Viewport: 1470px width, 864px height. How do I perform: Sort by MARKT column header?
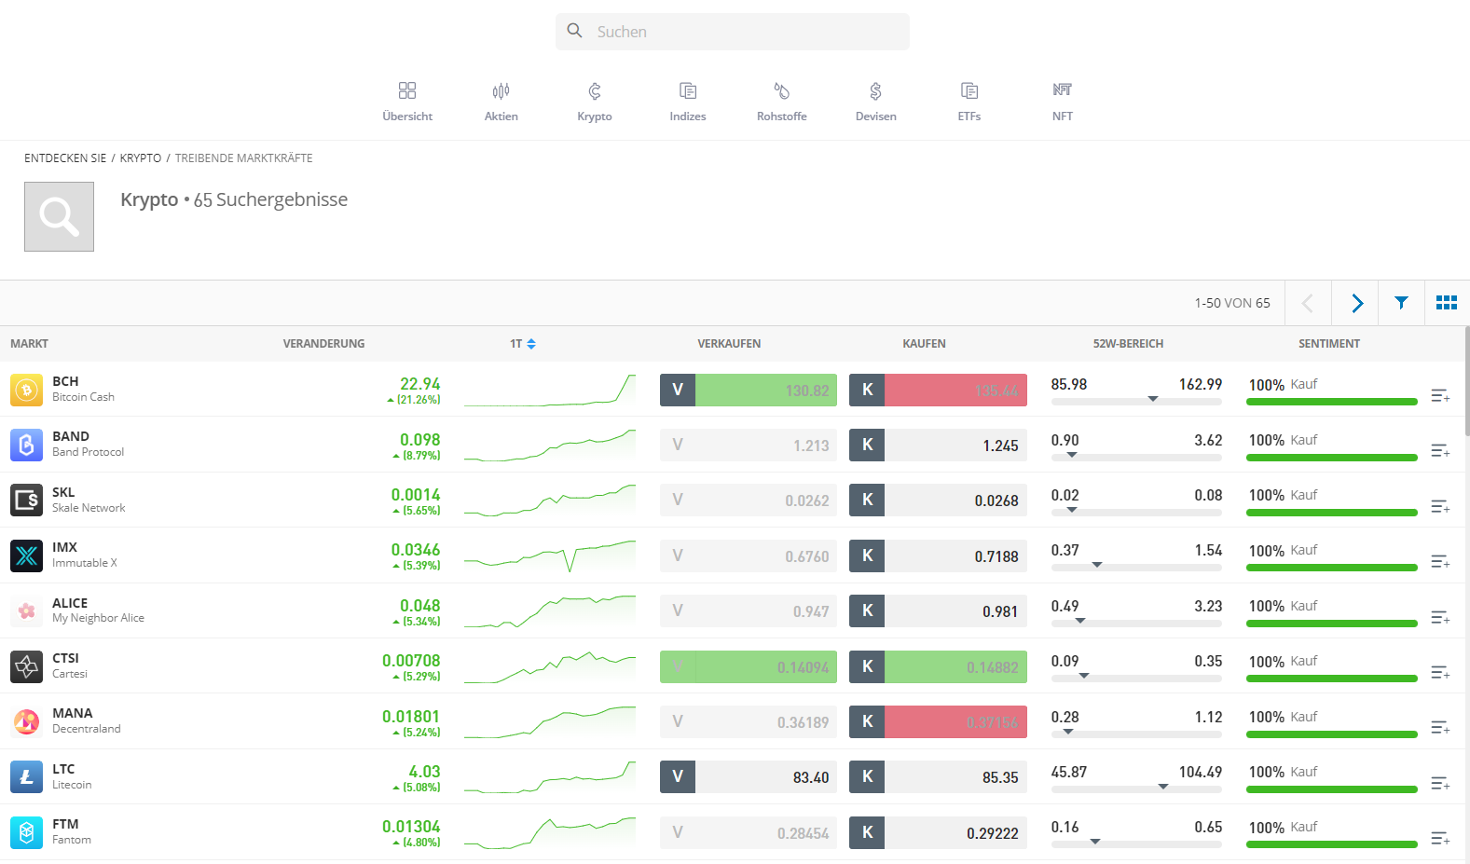click(x=29, y=344)
